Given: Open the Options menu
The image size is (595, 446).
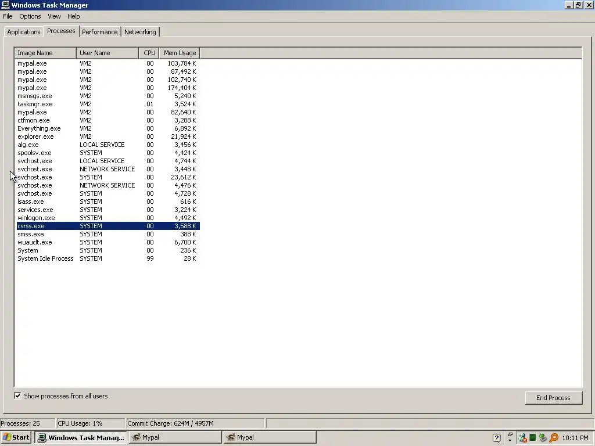Looking at the screenshot, I should tap(30, 16).
